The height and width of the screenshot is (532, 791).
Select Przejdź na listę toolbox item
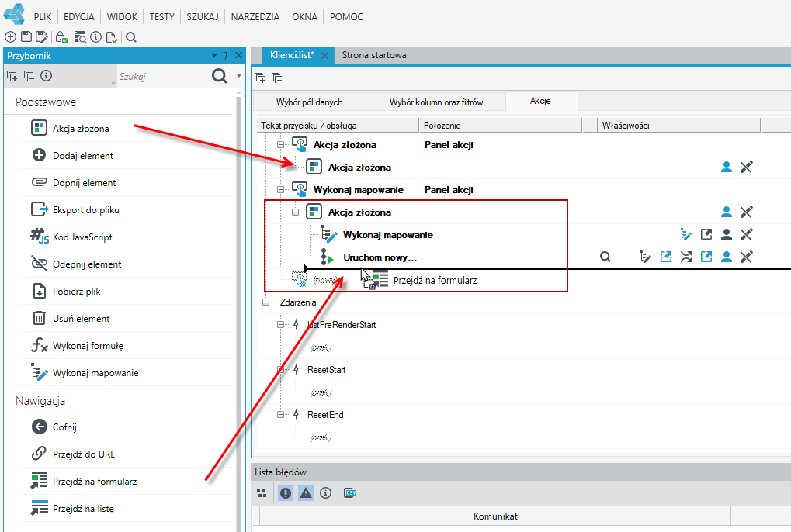(x=83, y=508)
